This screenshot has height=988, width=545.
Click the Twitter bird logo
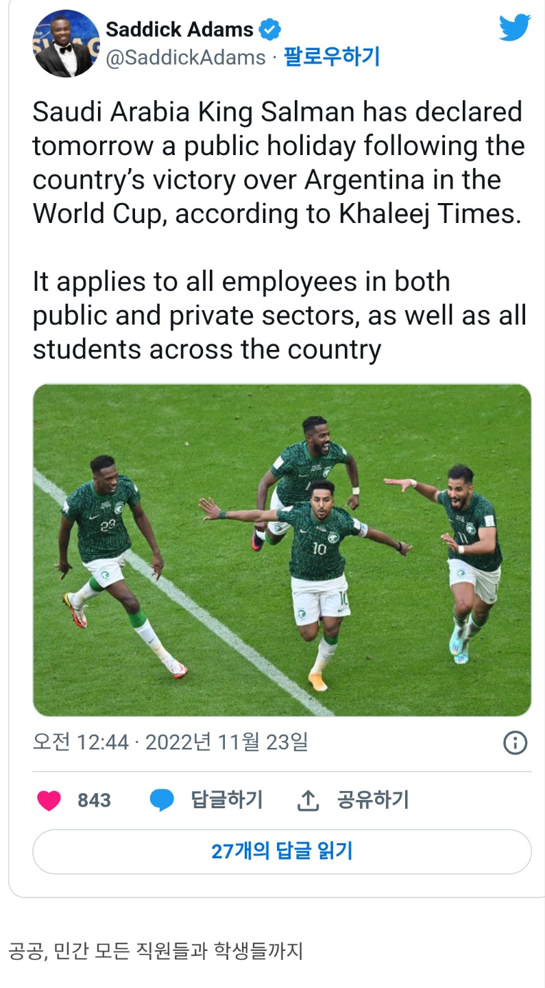[514, 28]
